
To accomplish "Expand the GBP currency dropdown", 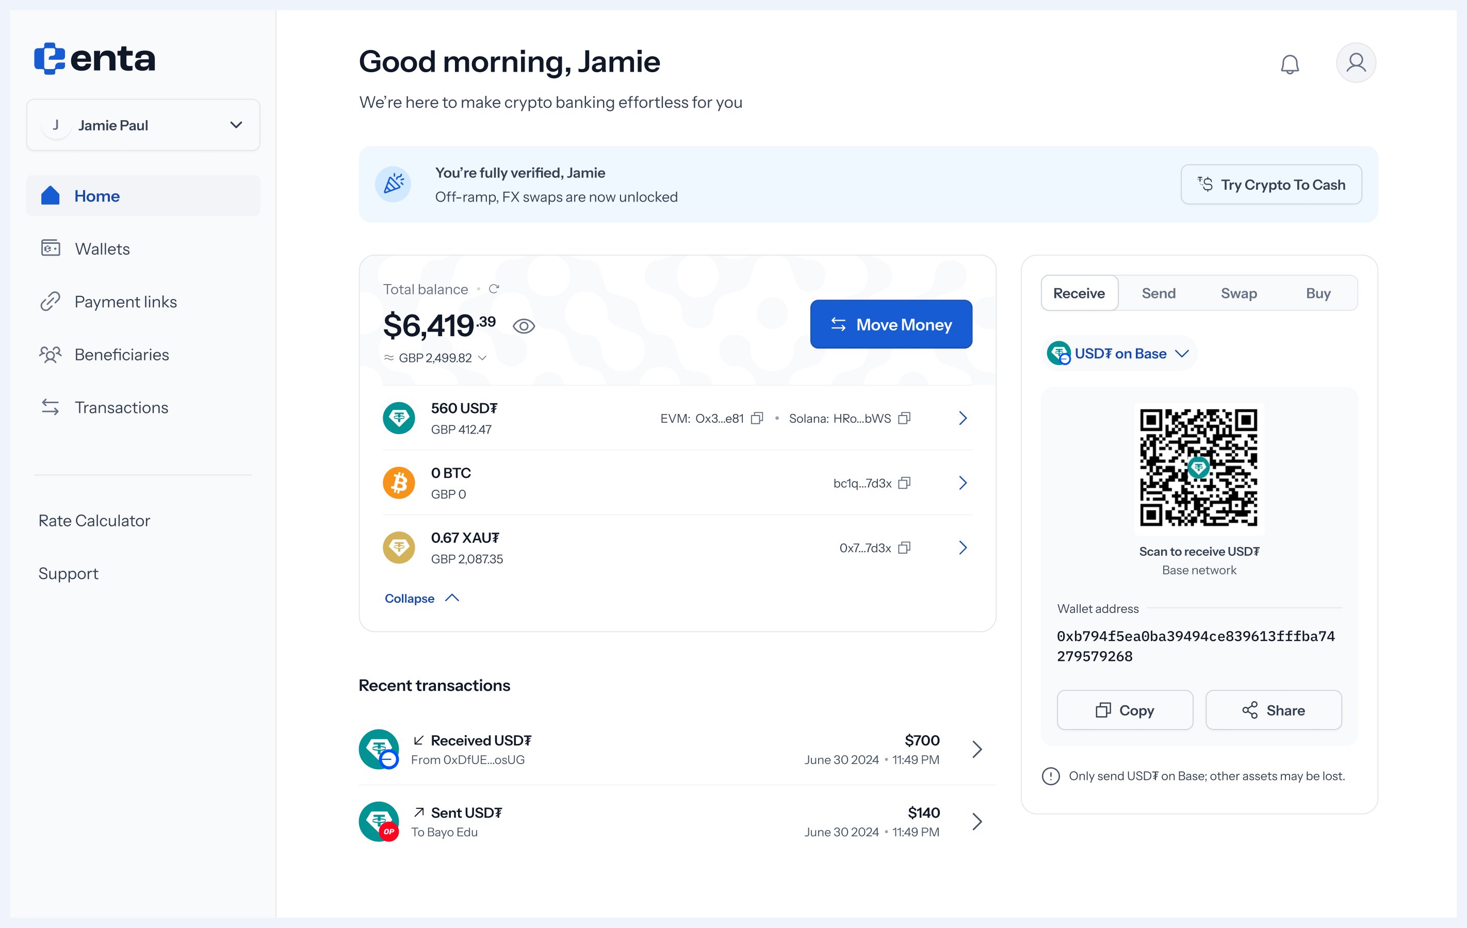I will [482, 357].
